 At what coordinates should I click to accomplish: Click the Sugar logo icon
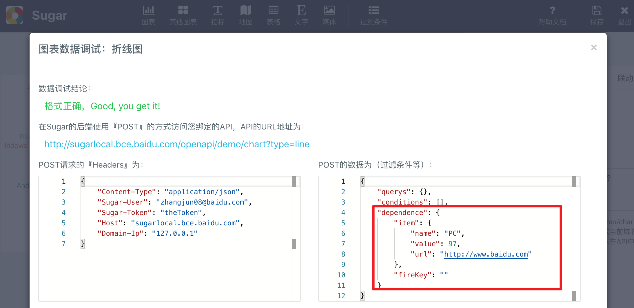[14, 15]
